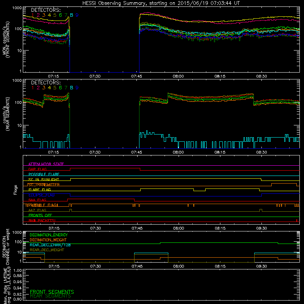
Task: Click the 08:00 tick under the decimation plot
Action: [179, 266]
